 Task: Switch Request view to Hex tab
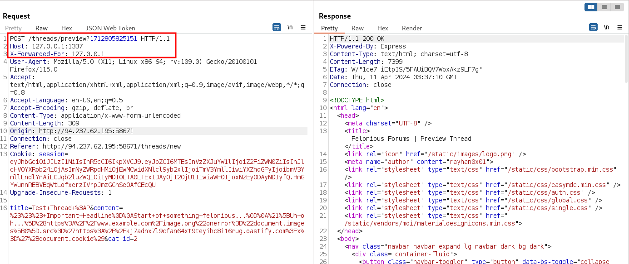pyautogui.click(x=66, y=28)
